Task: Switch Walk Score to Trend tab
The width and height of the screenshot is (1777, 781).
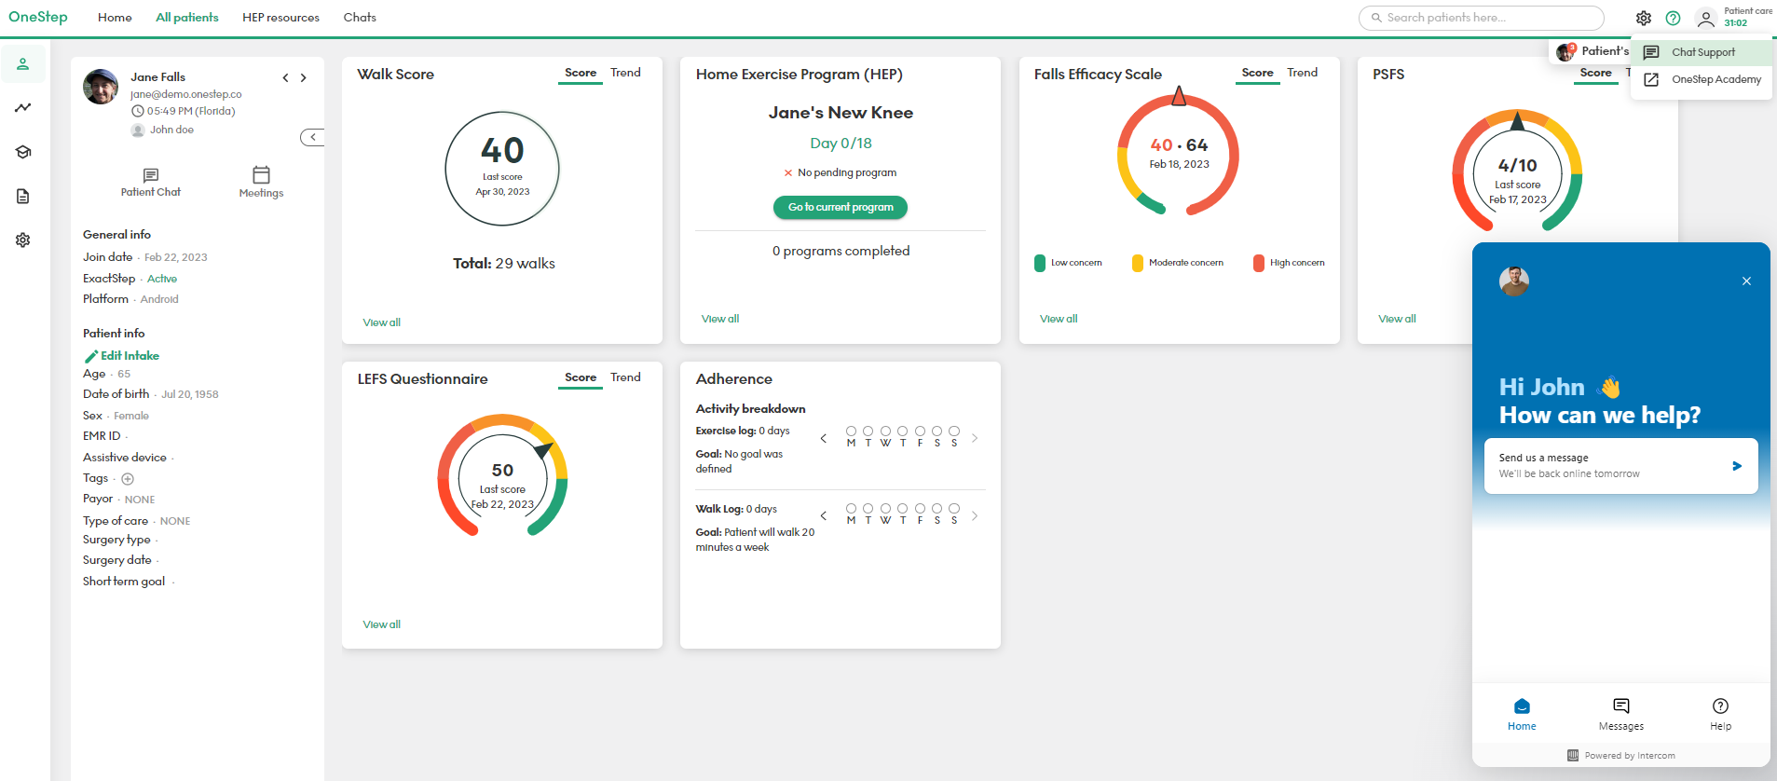Action: point(625,73)
